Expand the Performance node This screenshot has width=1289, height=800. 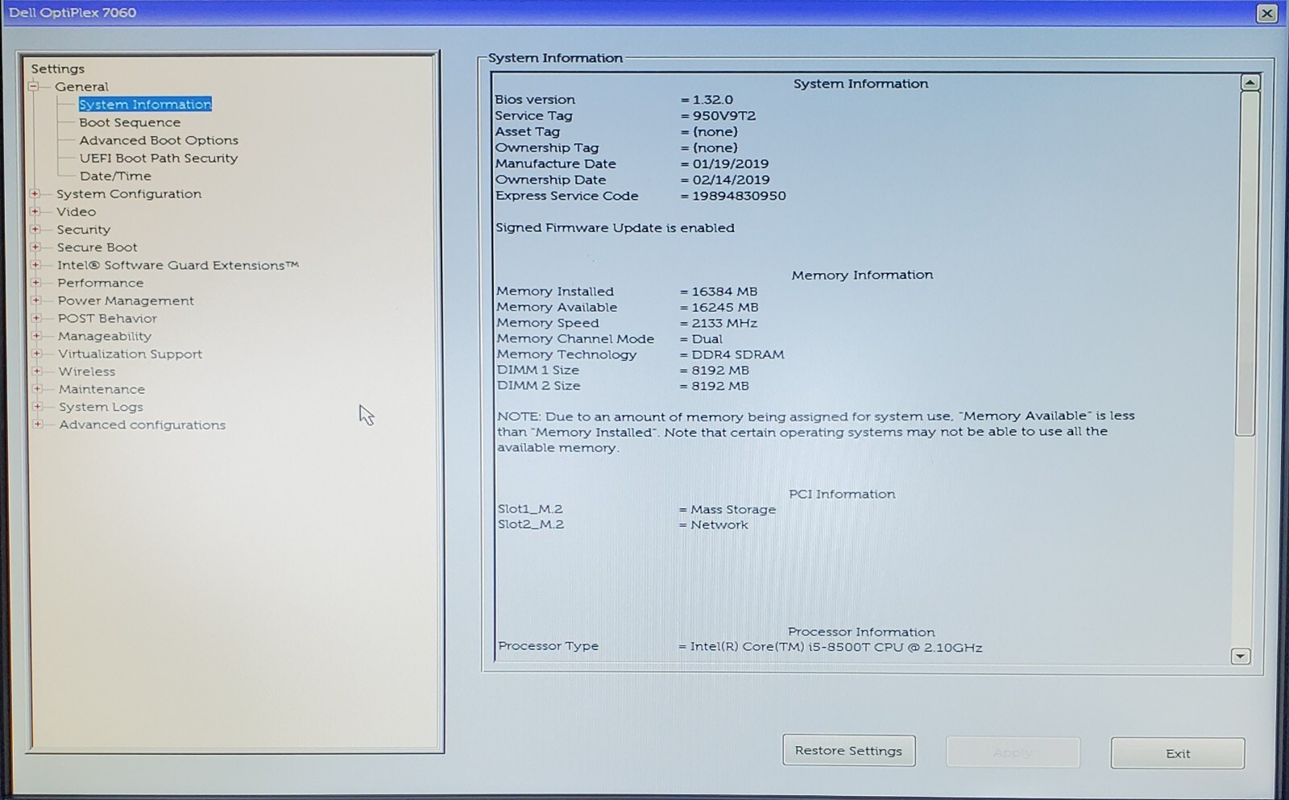point(35,282)
